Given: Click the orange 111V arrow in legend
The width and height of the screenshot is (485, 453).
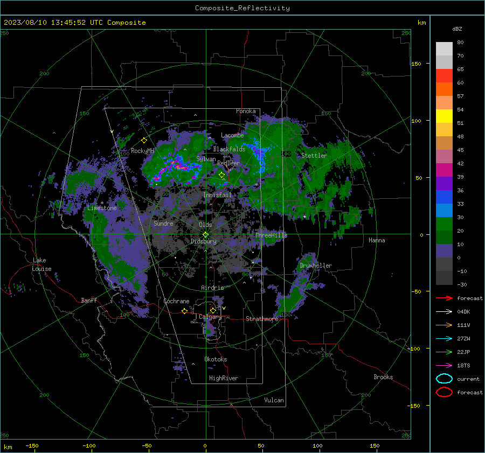Looking at the screenshot, I should (x=444, y=325).
